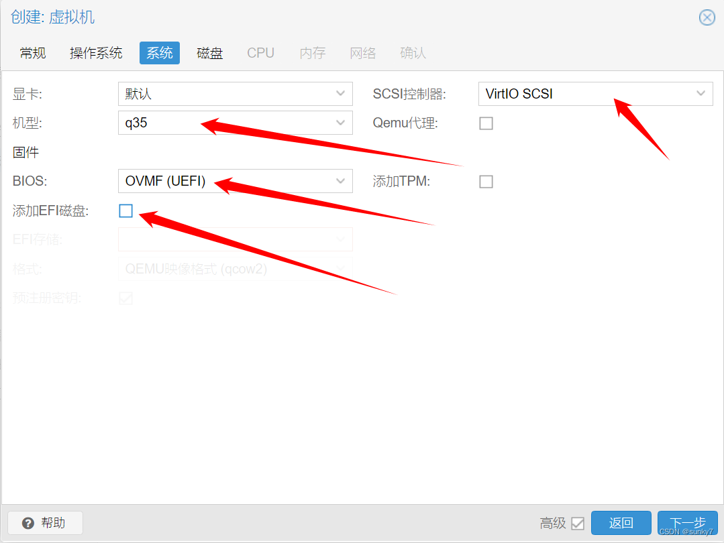The width and height of the screenshot is (724, 543).
Task: Click the 高级 label text
Action: click(553, 523)
